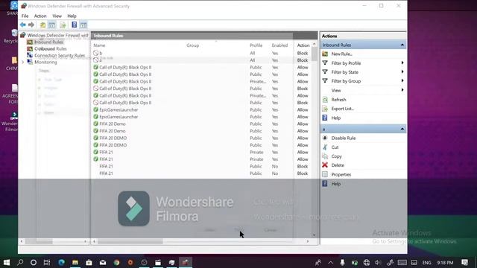Sort rules by Enabled column header
477x268 pixels.
279,45
